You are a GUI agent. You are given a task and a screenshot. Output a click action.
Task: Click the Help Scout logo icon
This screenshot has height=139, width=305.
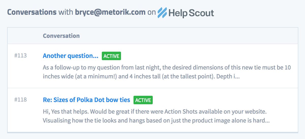coord(164,12)
